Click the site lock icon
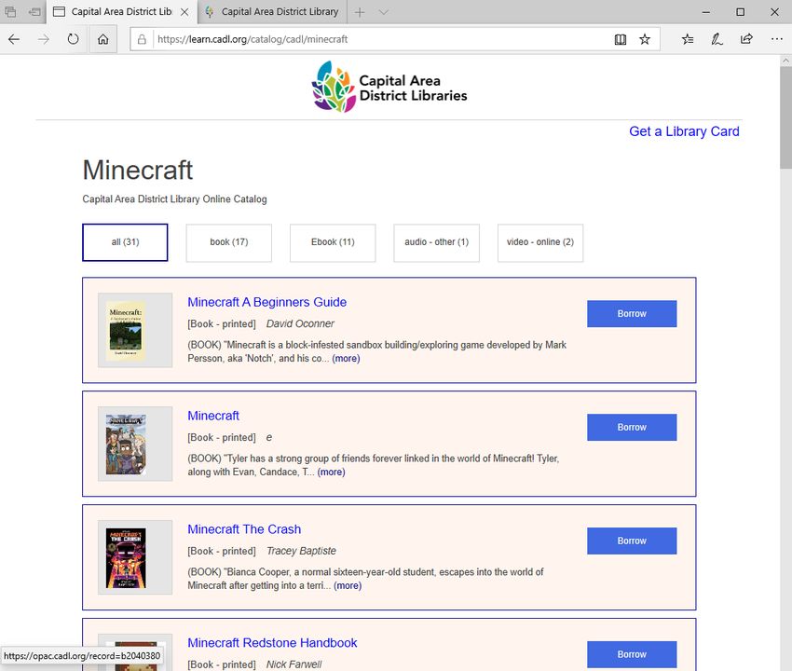Screen dimensions: 792x671 point(142,39)
